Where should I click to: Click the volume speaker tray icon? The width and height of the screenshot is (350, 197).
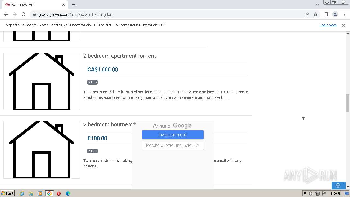(x=311, y=193)
